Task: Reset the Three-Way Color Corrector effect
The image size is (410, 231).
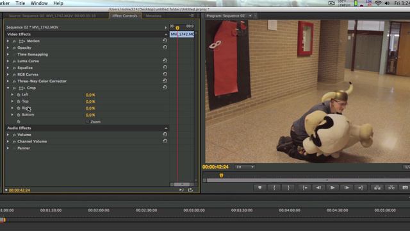Action: coord(165,81)
